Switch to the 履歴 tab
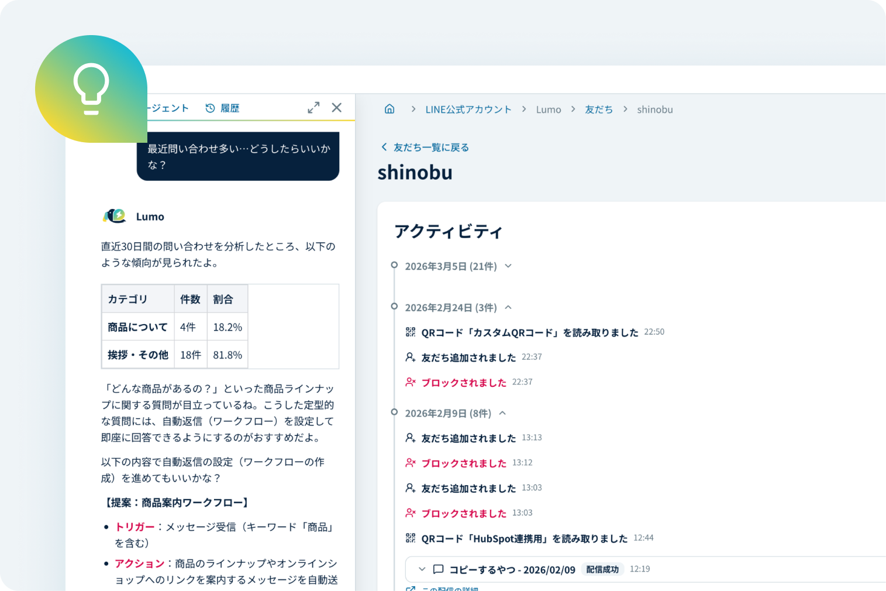Image resolution: width=886 pixels, height=591 pixels. [x=229, y=108]
